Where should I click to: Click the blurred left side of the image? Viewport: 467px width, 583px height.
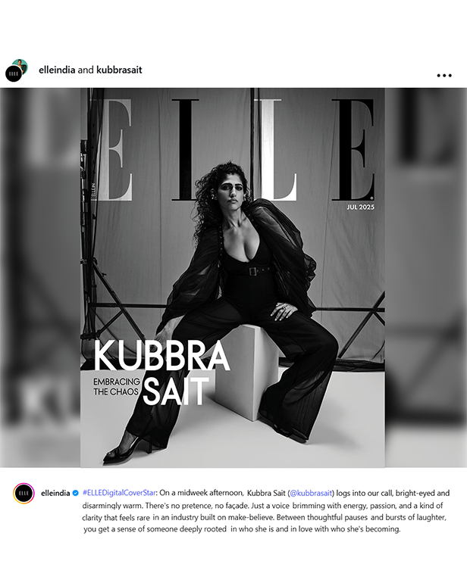pos(40,278)
